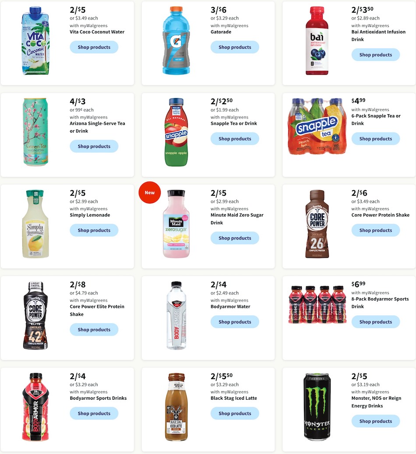Image resolution: width=416 pixels, height=454 pixels.
Task: Shop products for Gatorade
Action: (x=235, y=47)
